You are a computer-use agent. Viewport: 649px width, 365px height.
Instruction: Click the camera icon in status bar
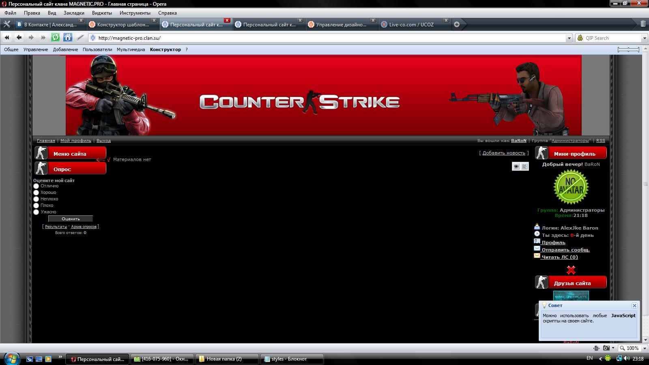click(606, 348)
